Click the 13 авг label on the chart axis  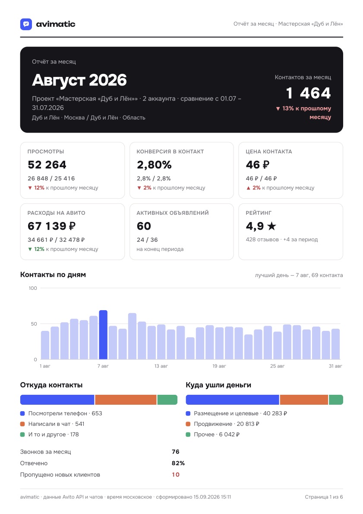pos(161,366)
